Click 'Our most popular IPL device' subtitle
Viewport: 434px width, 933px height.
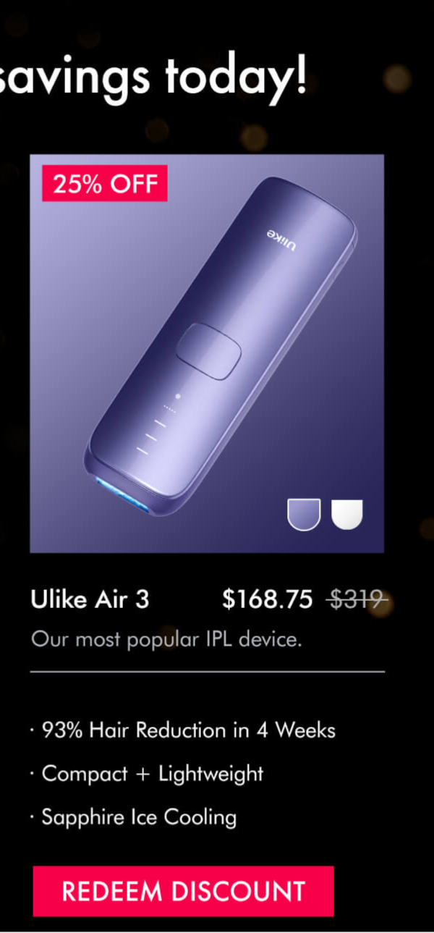[x=166, y=640]
